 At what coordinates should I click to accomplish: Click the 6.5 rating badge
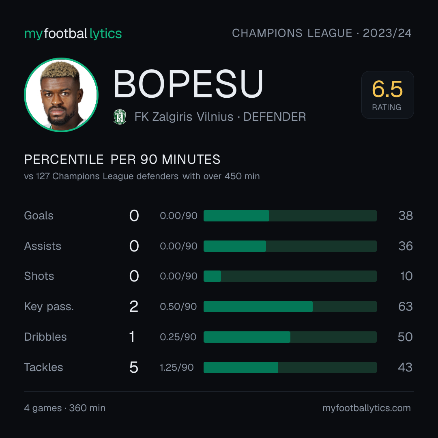[x=387, y=94]
